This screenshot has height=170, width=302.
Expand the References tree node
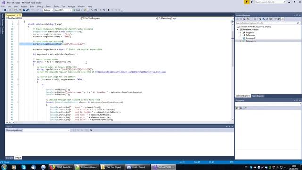[240, 35]
